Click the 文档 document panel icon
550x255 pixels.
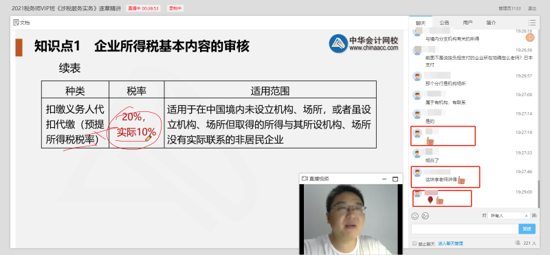(16, 23)
